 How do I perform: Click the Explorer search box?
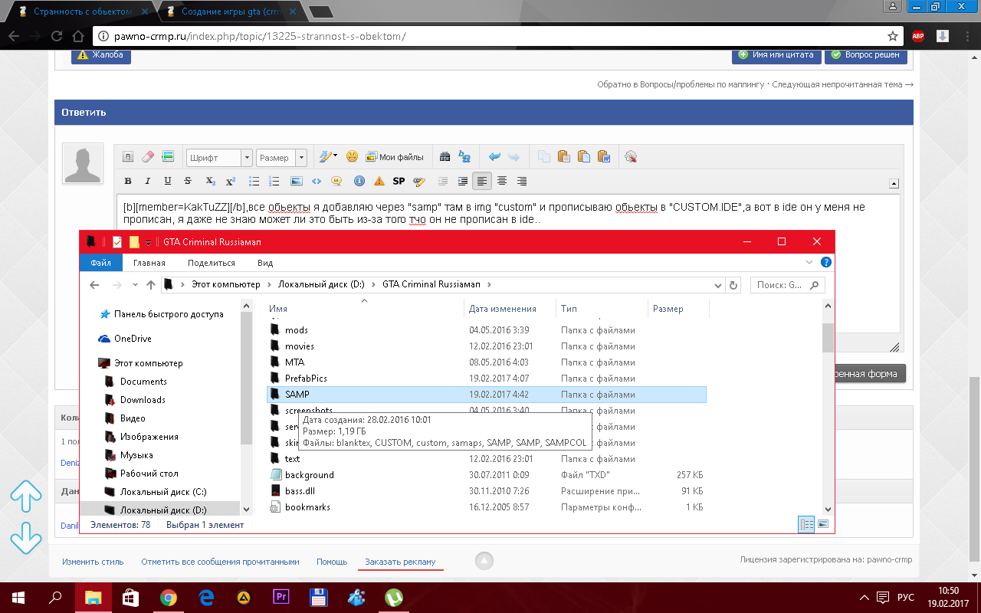point(787,284)
